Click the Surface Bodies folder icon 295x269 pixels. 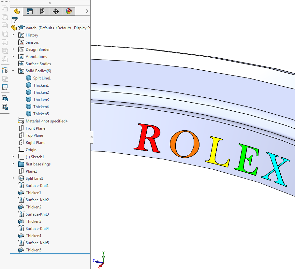click(21, 64)
